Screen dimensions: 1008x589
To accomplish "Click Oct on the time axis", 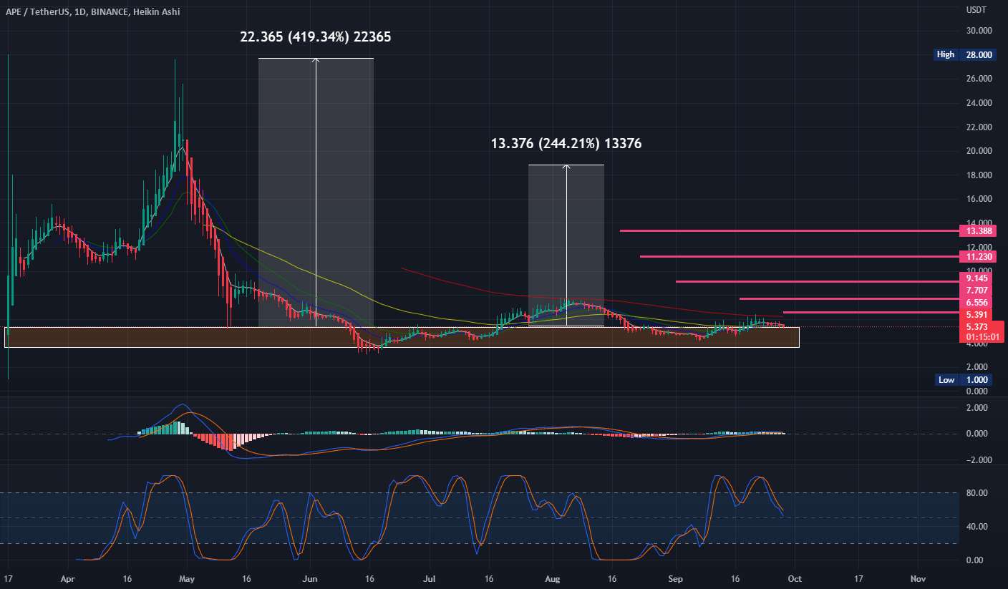I will click(x=795, y=578).
